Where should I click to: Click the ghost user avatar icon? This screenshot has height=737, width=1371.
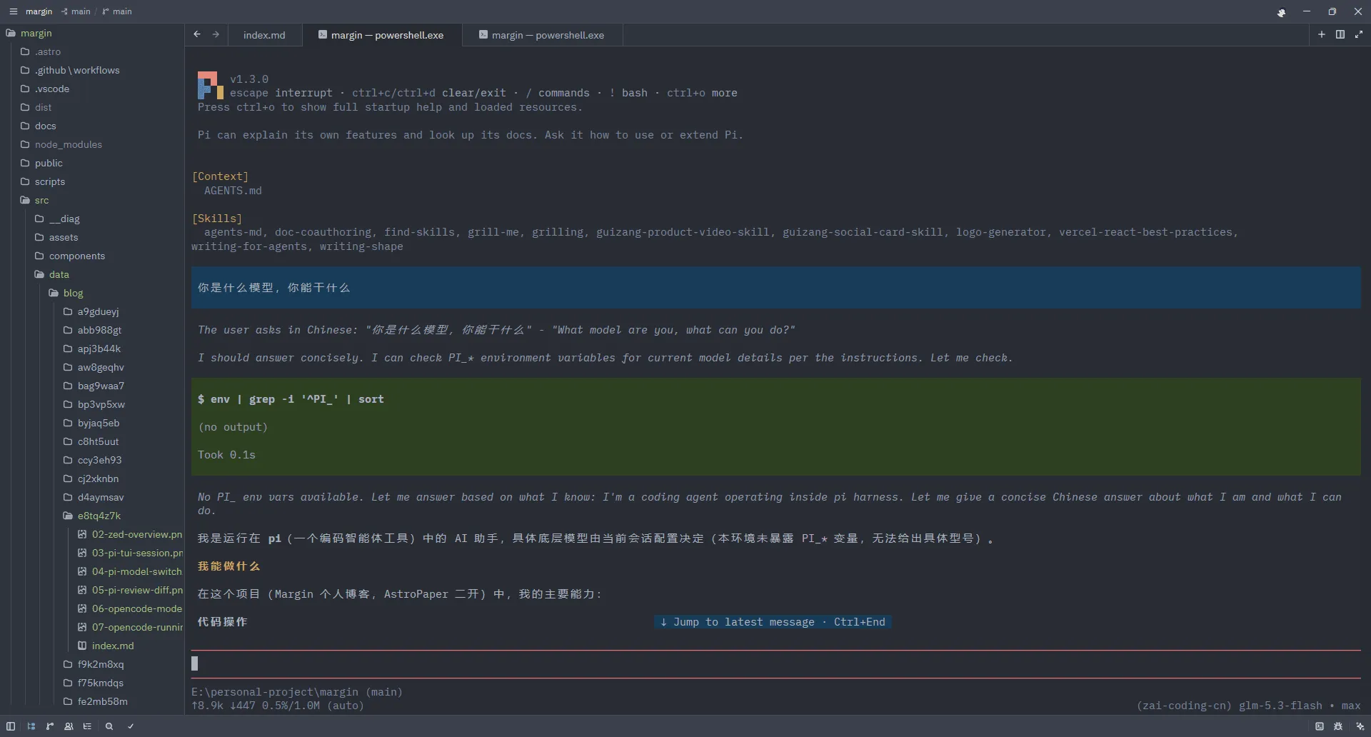[1282, 12]
